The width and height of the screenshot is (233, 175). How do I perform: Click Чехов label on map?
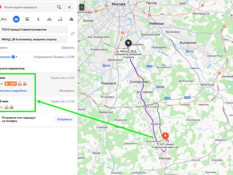96,153
